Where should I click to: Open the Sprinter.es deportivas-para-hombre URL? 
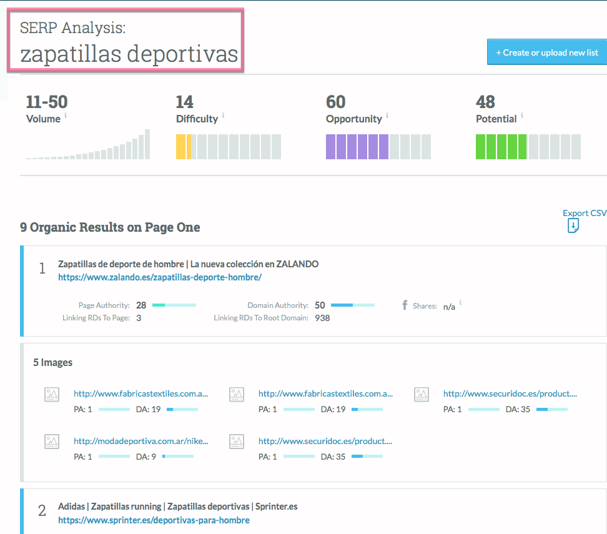(153, 520)
